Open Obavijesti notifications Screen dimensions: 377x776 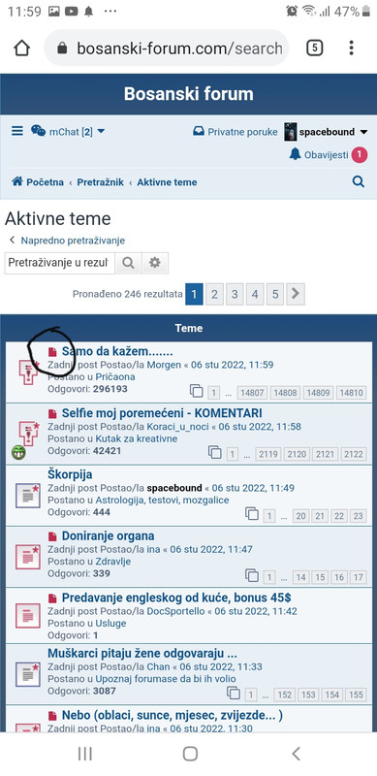[x=319, y=155]
